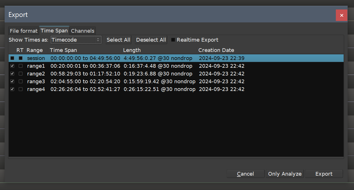Open the Show Times as dropdown
Image resolution: width=354 pixels, height=190 pixels.
76,40
